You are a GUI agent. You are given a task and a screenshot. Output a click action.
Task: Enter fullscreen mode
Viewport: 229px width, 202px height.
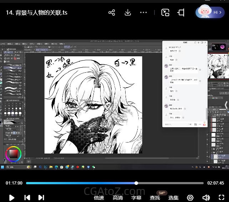coord(221,197)
